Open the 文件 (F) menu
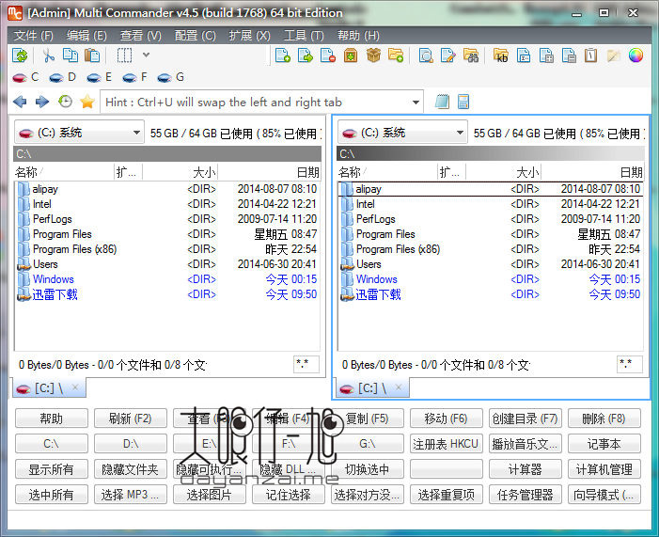Image resolution: width=659 pixels, height=537 pixels. (33, 36)
